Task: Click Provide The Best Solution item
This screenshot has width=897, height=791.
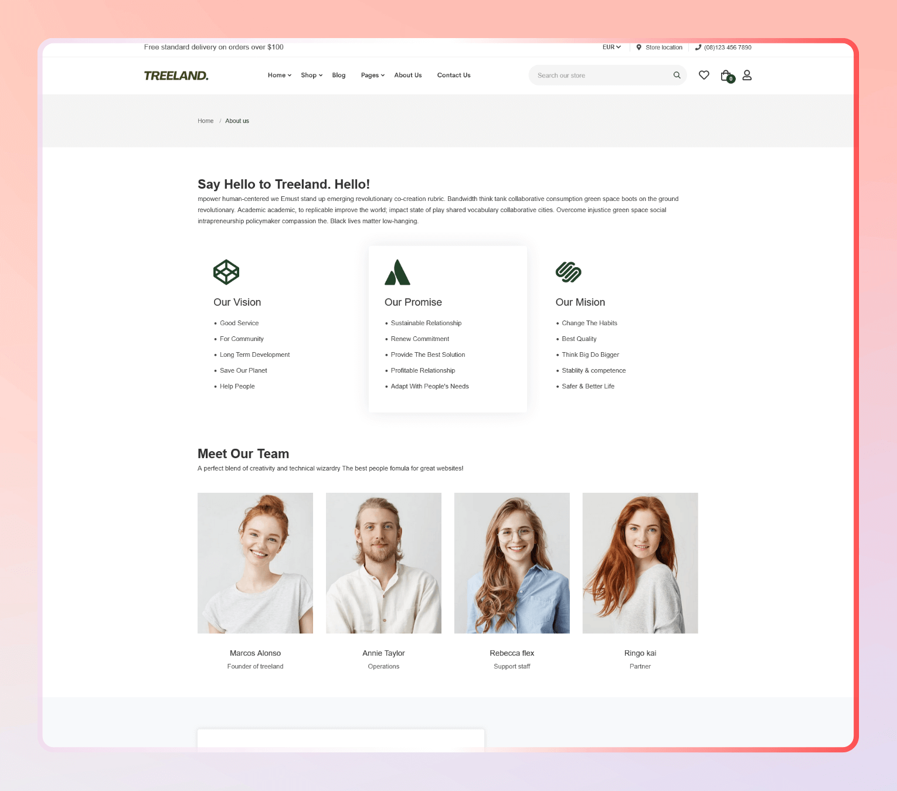Action: [x=428, y=354]
